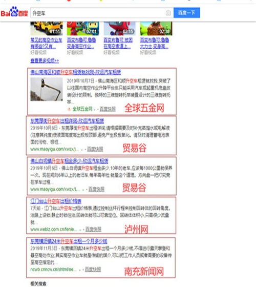Click URL www.weblz.com.cn/fenle...
The height and width of the screenshot is (287, 256).
coord(53,230)
